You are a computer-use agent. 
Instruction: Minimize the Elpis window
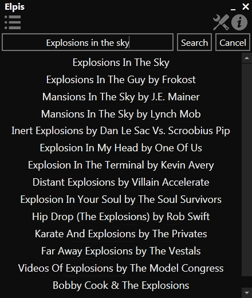233,8
